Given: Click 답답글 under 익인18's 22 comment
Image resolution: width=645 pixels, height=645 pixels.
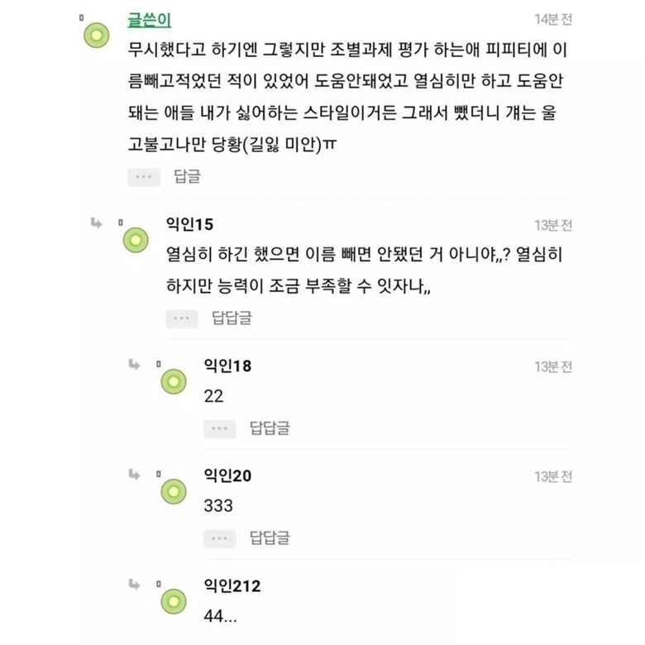Looking at the screenshot, I should click(270, 428).
